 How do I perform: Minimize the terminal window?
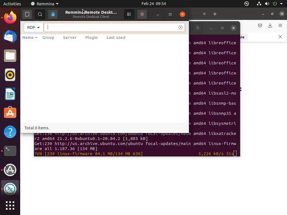pos(211,28)
